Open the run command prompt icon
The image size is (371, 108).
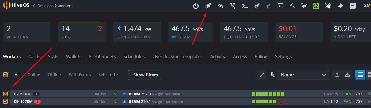pyautogui.click(x=245, y=6)
